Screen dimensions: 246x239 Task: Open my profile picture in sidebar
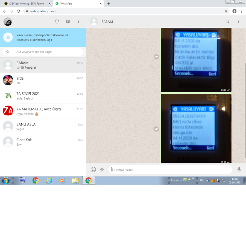[x=8, y=22]
